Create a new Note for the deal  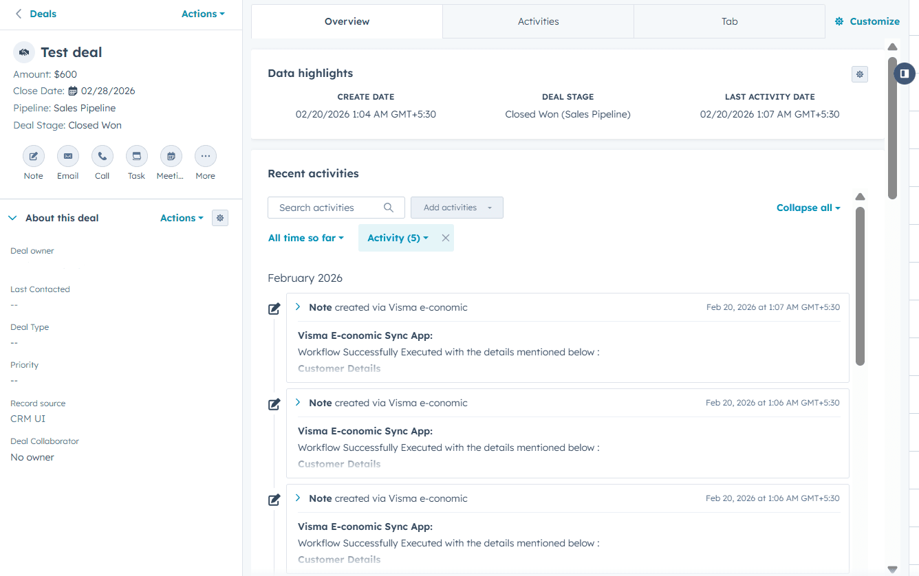point(33,157)
